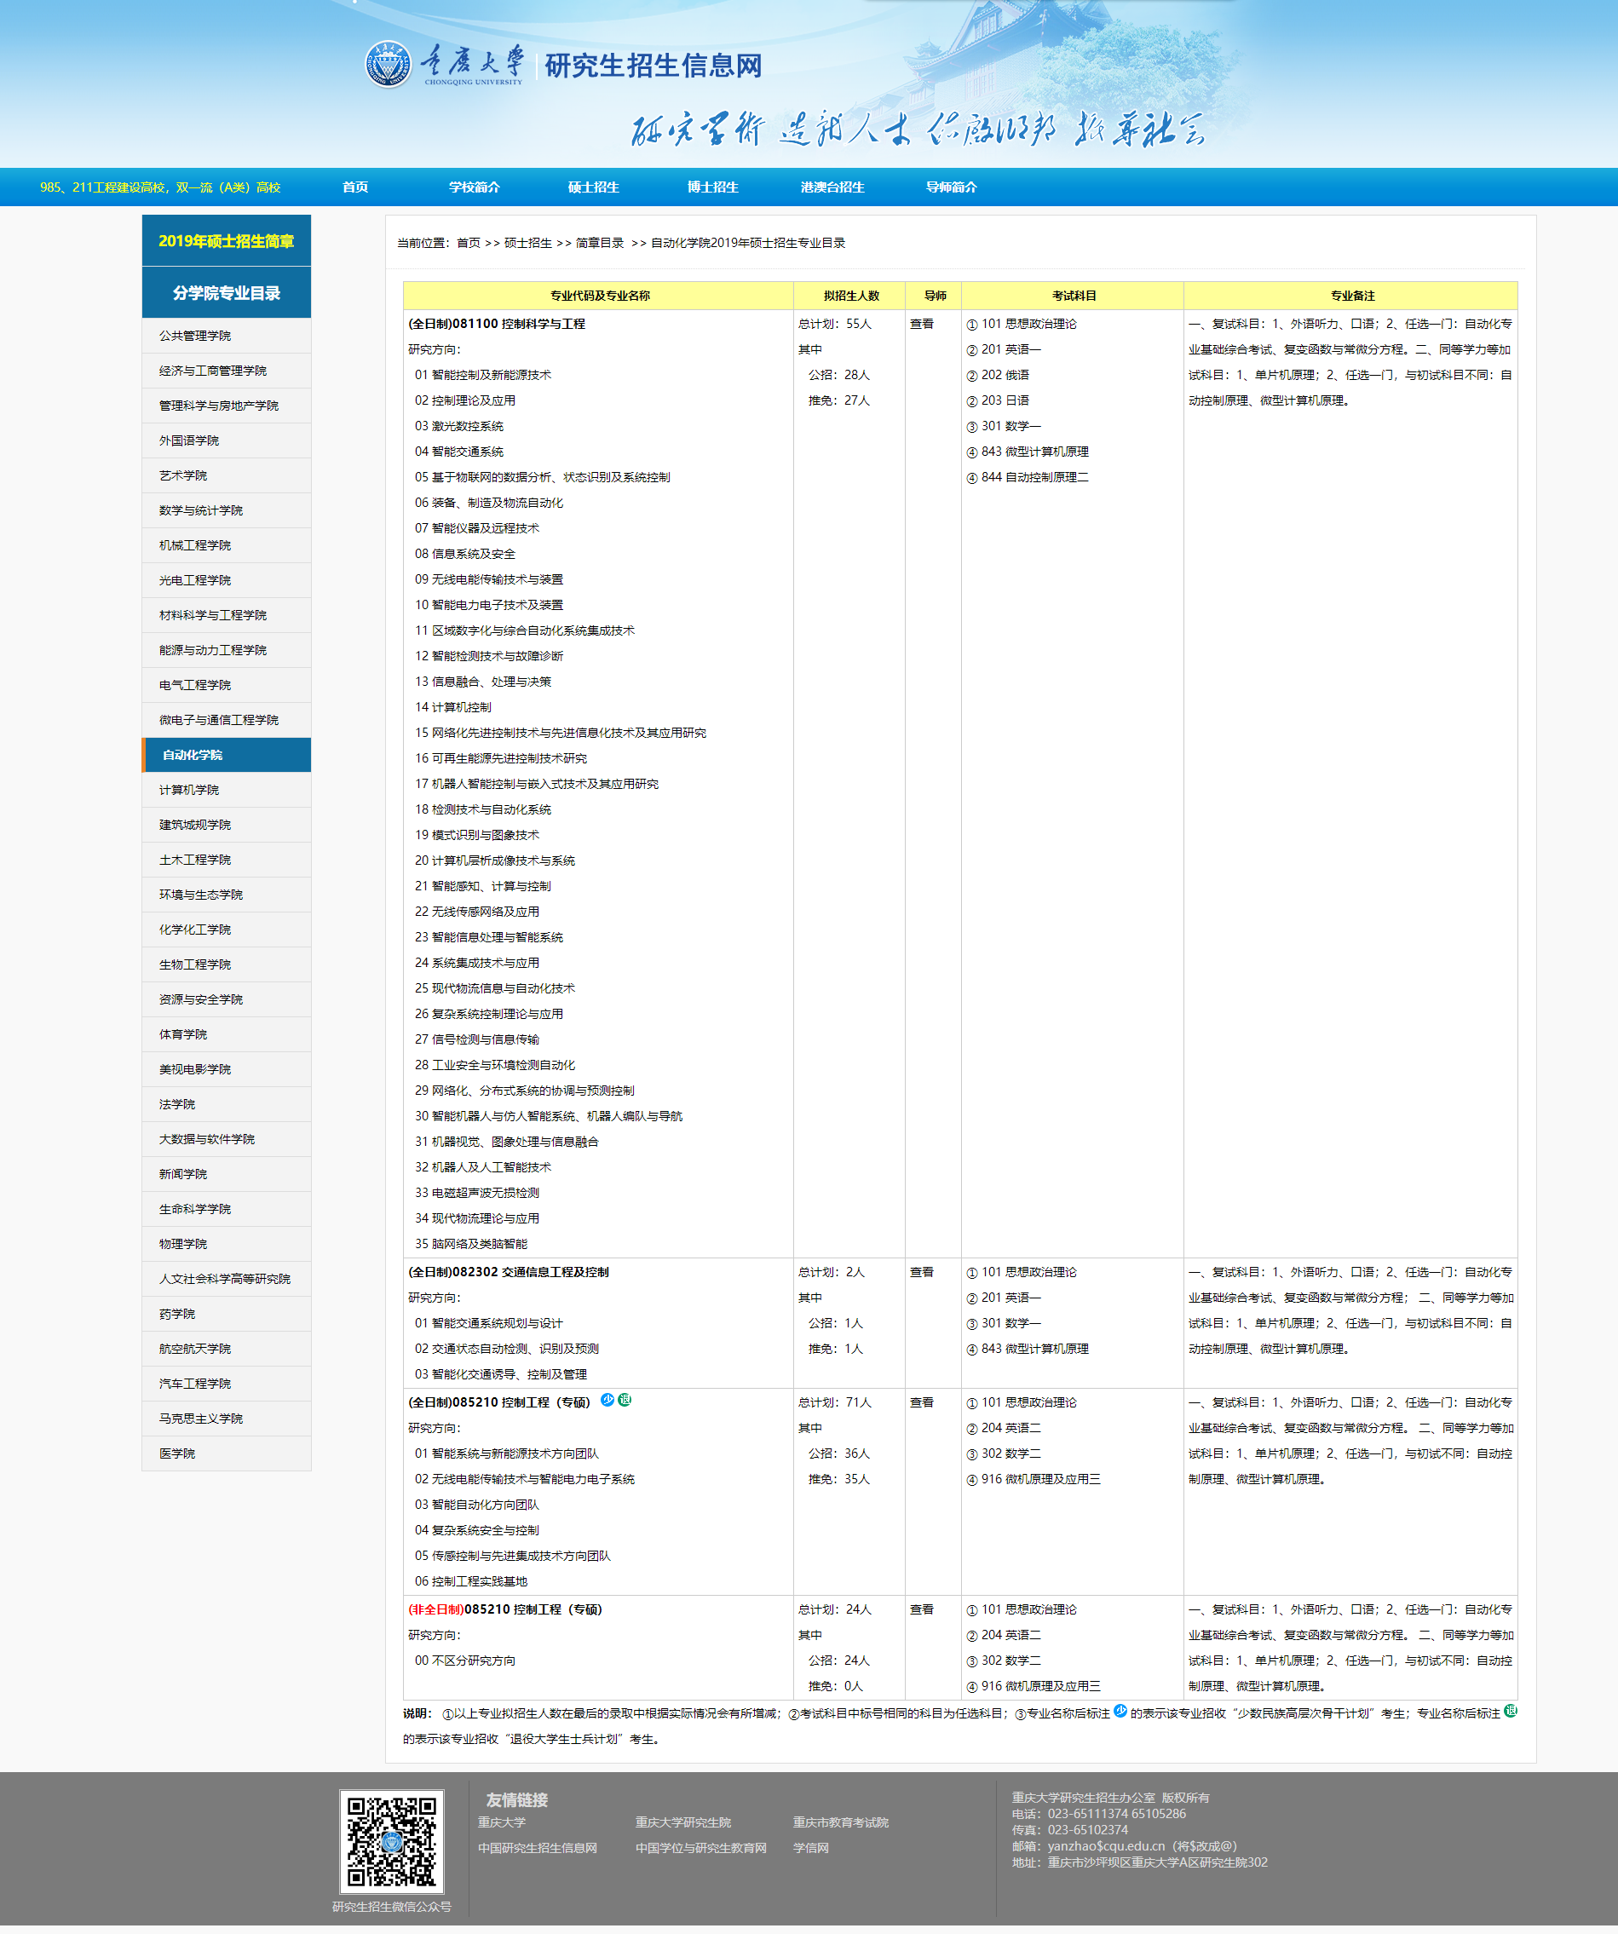Select 微电子与通信工程学院 in the sidebar
The width and height of the screenshot is (1618, 1934).
tap(227, 721)
